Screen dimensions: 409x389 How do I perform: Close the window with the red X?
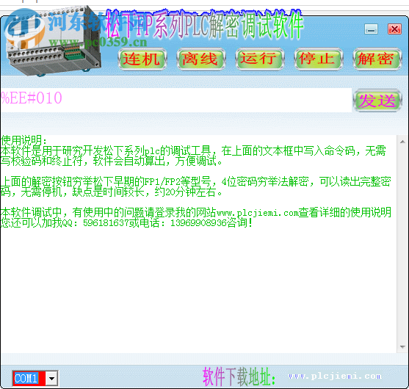[x=394, y=29]
